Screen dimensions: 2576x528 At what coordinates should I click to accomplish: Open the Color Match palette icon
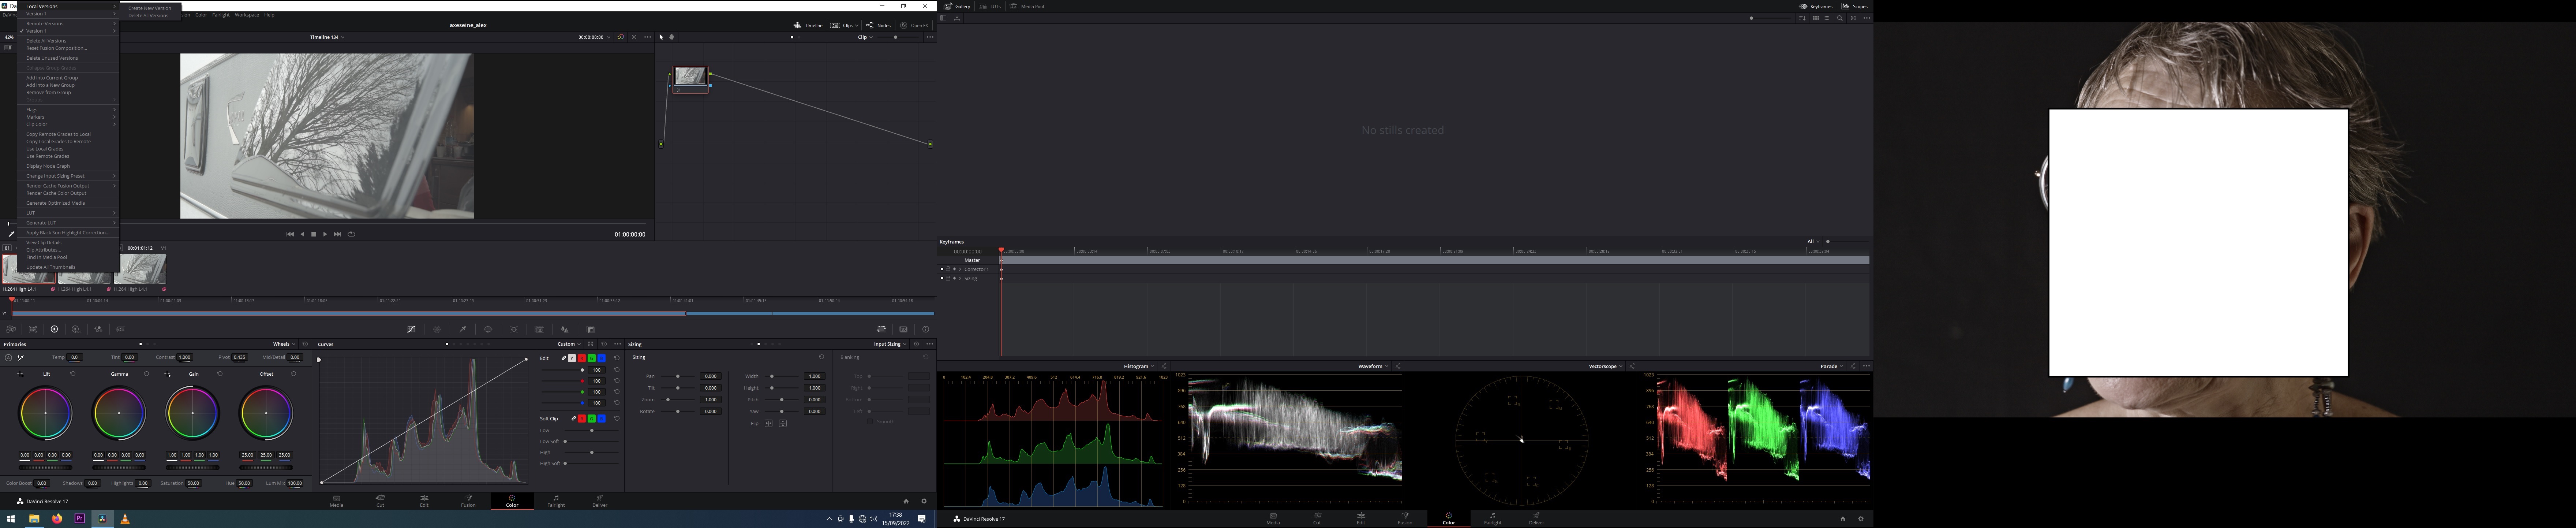pyautogui.click(x=33, y=329)
